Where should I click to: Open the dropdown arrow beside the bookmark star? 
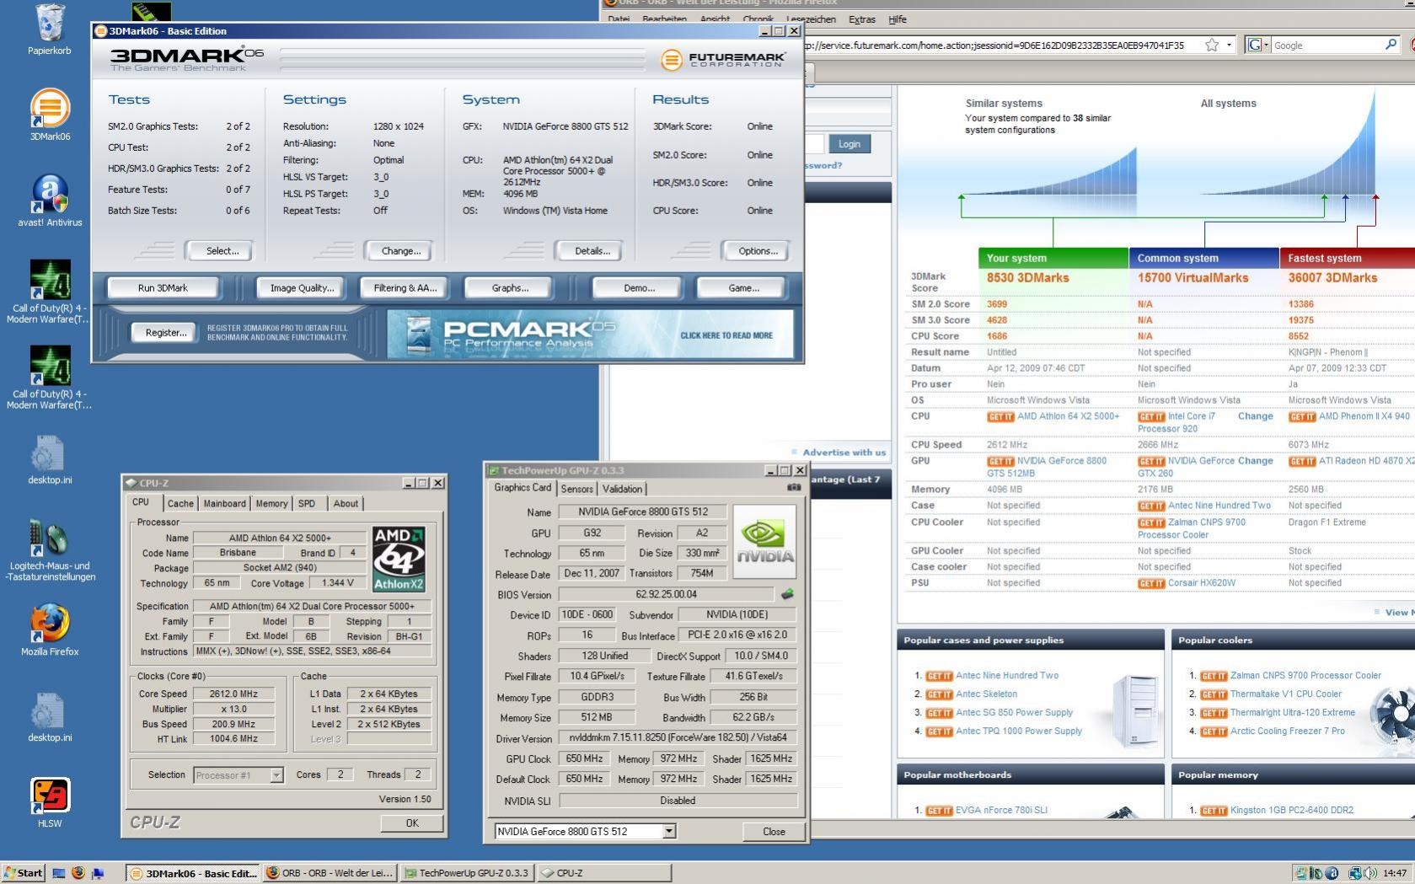tap(1229, 45)
